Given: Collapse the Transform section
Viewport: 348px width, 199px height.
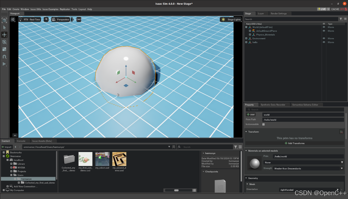Looking at the screenshot, I should pyautogui.click(x=246, y=132).
